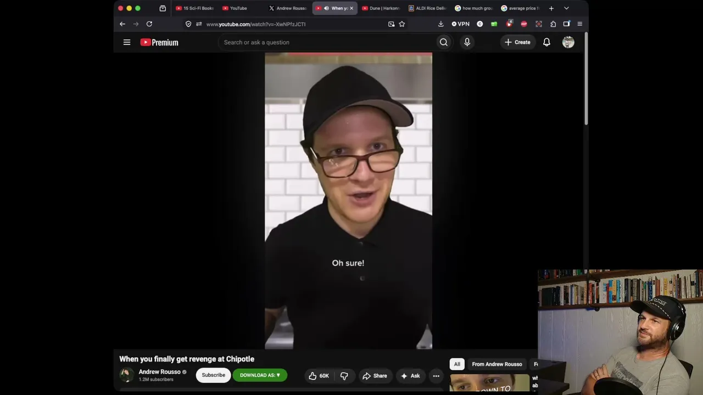703x395 pixels.
Task: Click the Ask button below video
Action: tap(410, 376)
